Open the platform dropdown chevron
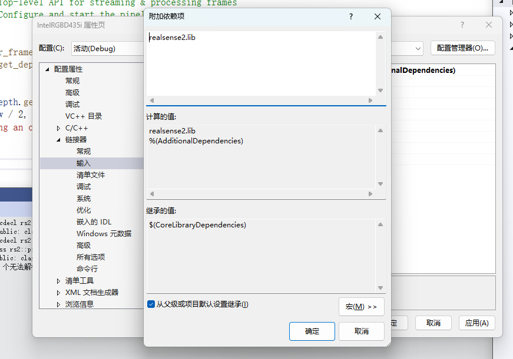Viewport: 513px width, 359px height. pos(418,49)
